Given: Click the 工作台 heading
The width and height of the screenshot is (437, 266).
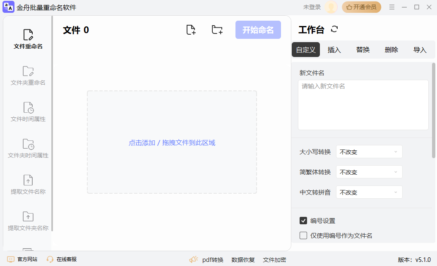Looking at the screenshot, I should tap(311, 29).
